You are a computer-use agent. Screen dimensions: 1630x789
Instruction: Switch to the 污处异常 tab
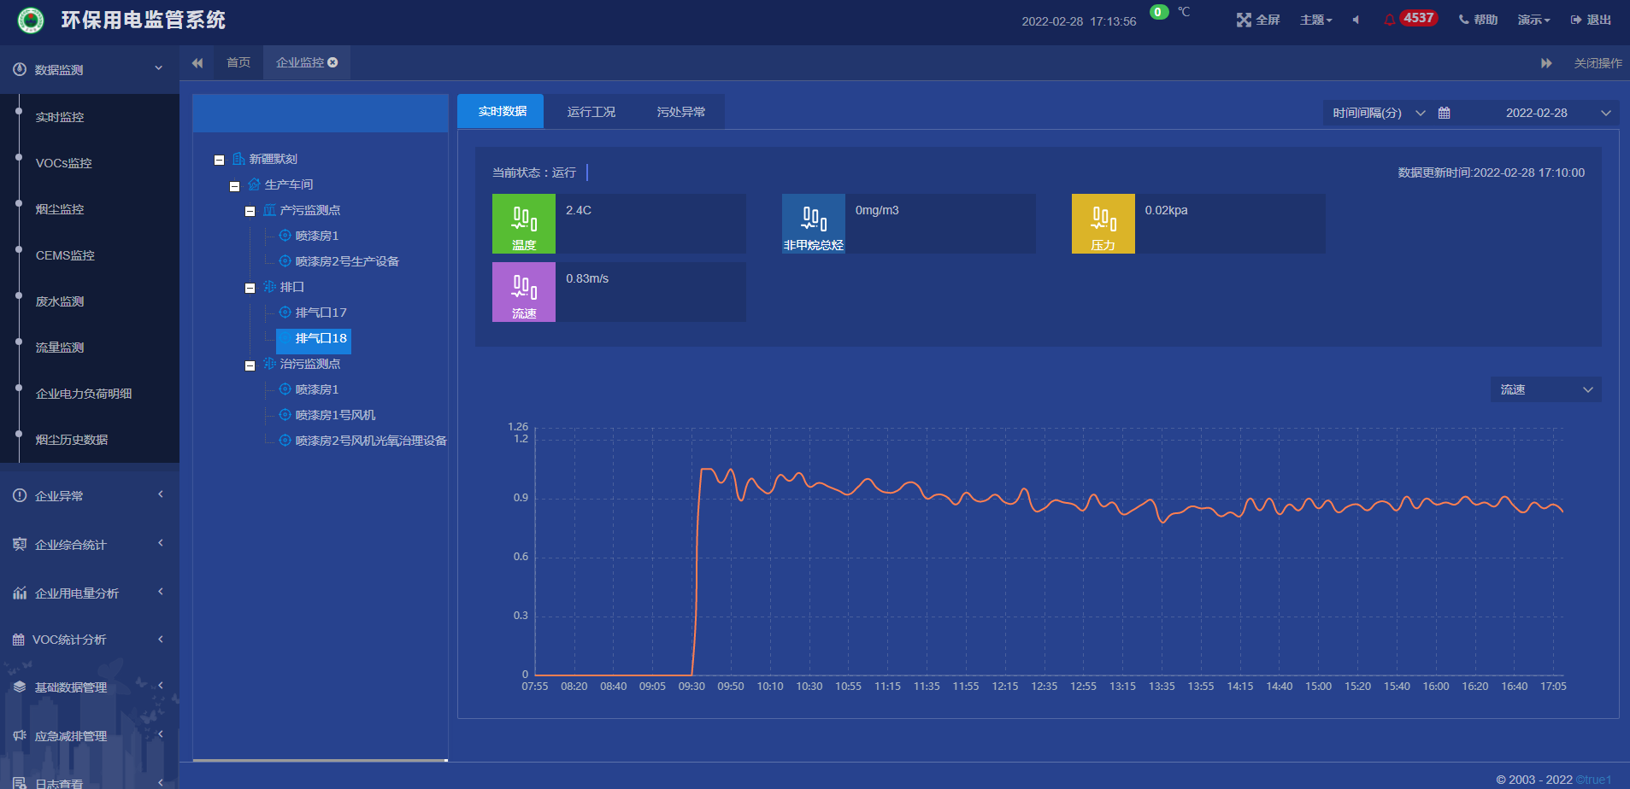[680, 112]
